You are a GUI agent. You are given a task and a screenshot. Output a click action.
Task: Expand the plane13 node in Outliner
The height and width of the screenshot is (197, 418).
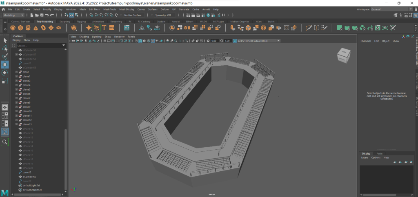pos(16,124)
